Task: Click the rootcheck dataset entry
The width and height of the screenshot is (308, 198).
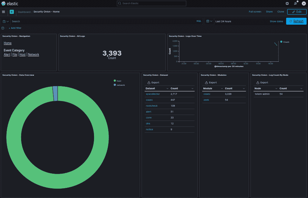Action: pos(152,106)
